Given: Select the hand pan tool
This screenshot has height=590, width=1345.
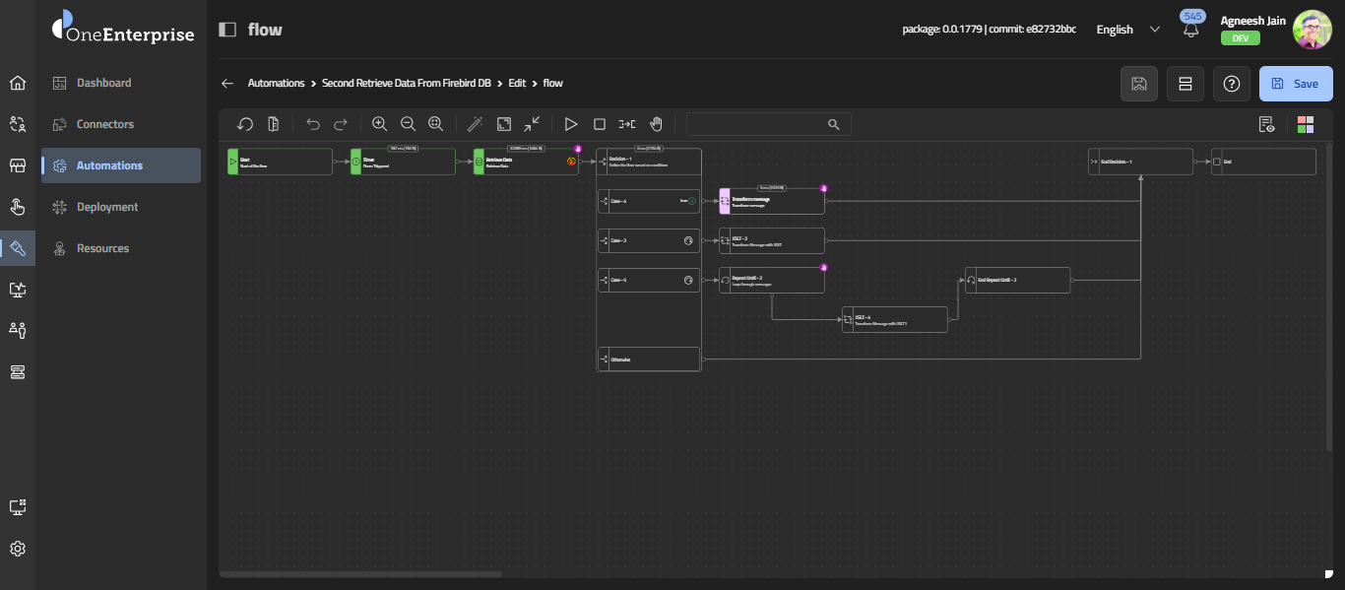Looking at the screenshot, I should (x=656, y=124).
